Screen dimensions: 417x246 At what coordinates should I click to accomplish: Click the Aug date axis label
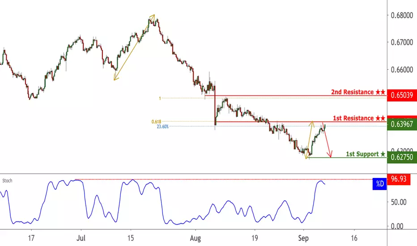(195, 238)
